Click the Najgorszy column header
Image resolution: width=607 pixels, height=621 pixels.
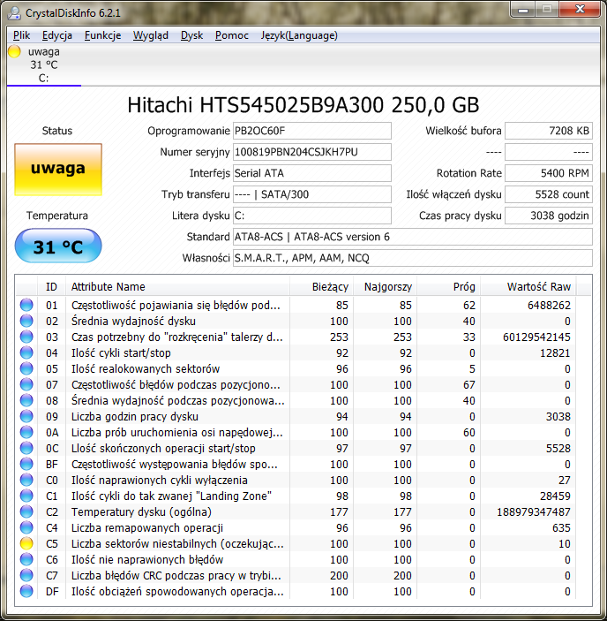pos(386,286)
